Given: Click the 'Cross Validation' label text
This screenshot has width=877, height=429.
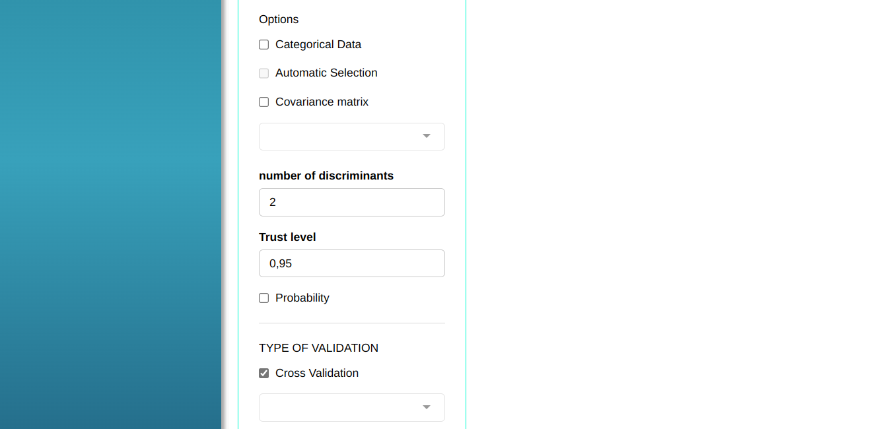Looking at the screenshot, I should (317, 374).
